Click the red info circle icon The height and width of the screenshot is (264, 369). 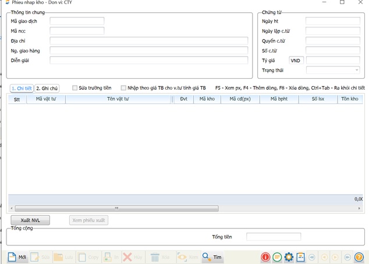(x=265, y=257)
